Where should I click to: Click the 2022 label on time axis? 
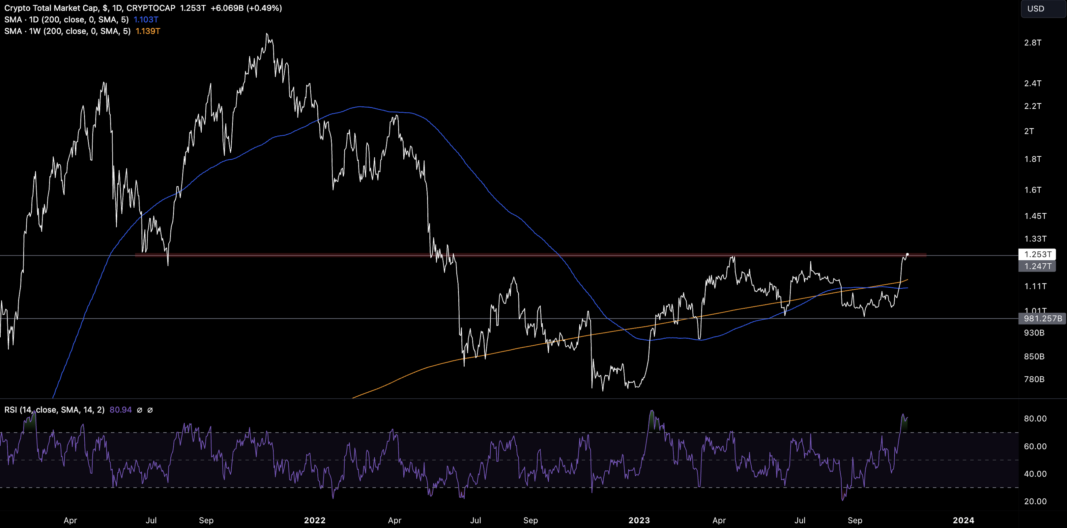click(x=314, y=520)
